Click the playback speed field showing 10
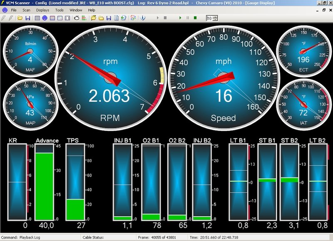 [210, 18]
